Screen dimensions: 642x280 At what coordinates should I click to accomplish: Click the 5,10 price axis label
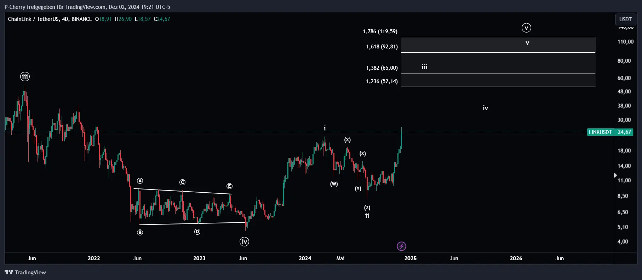[623, 227]
